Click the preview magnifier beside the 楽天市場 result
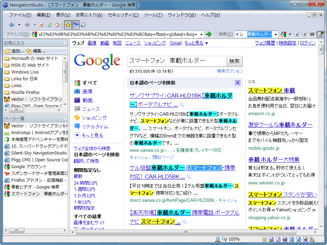 click(184, 222)
